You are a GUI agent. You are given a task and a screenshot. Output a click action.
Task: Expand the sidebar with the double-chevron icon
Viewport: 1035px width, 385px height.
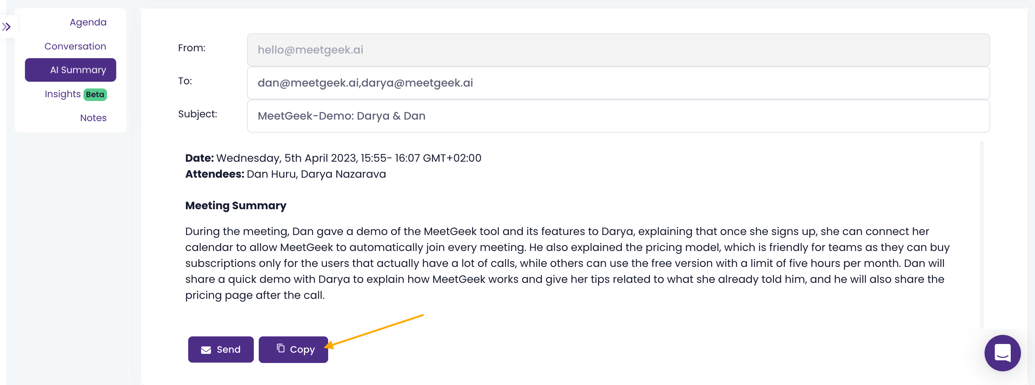tap(6, 27)
